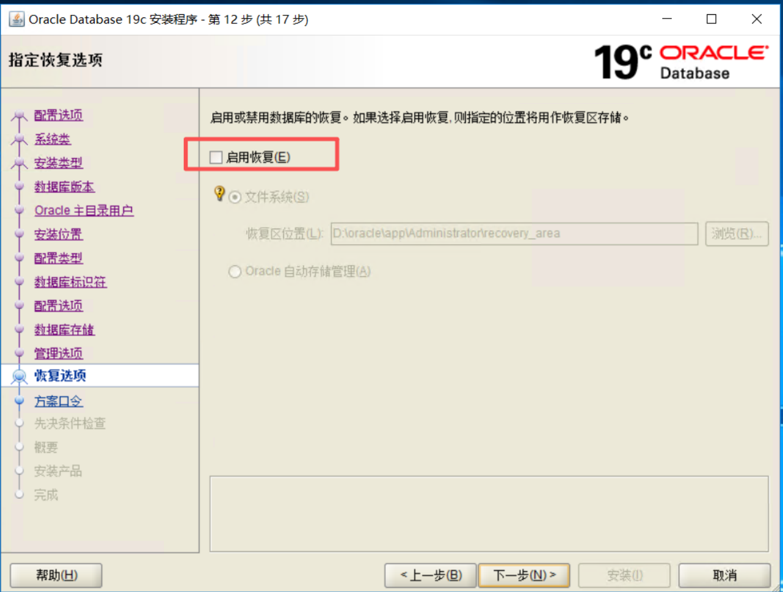
Task: Click the 帮助(H) button
Action: pos(56,575)
